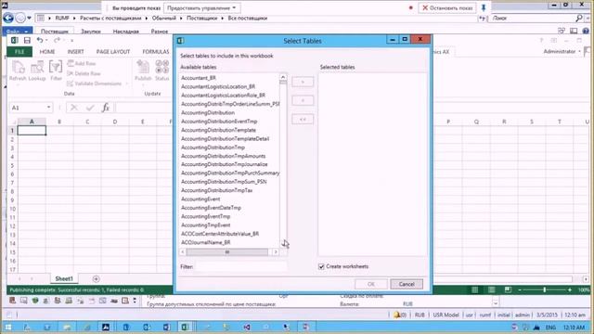Click Cancel in the Select Tables dialog

coord(407,284)
